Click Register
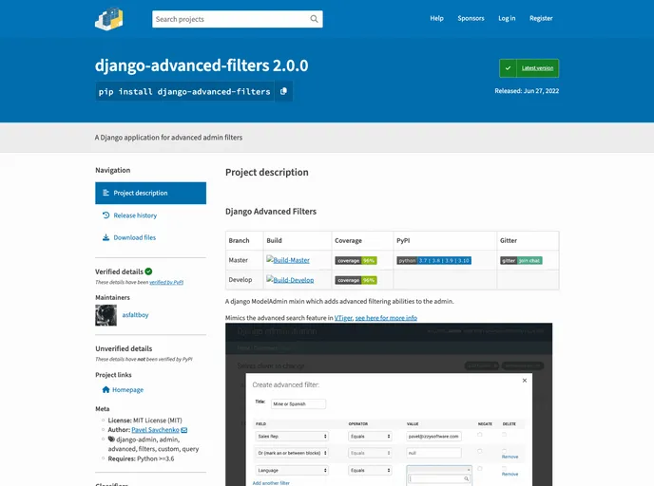Image resolution: width=654 pixels, height=486 pixels. tap(541, 18)
